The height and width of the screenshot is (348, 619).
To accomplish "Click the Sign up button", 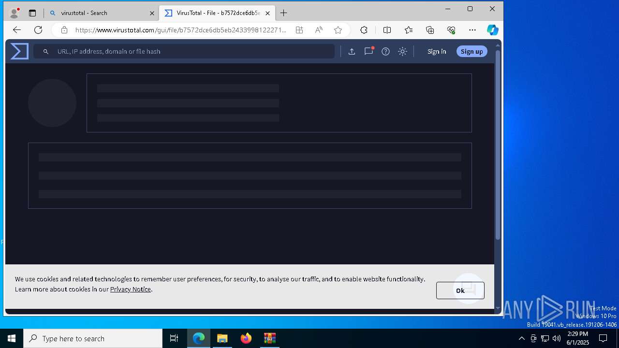I will click(472, 51).
